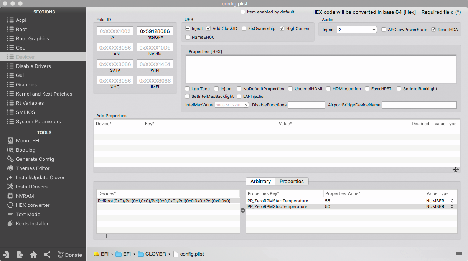Click the NVidia fake ID field
468x261 pixels.
click(155, 48)
